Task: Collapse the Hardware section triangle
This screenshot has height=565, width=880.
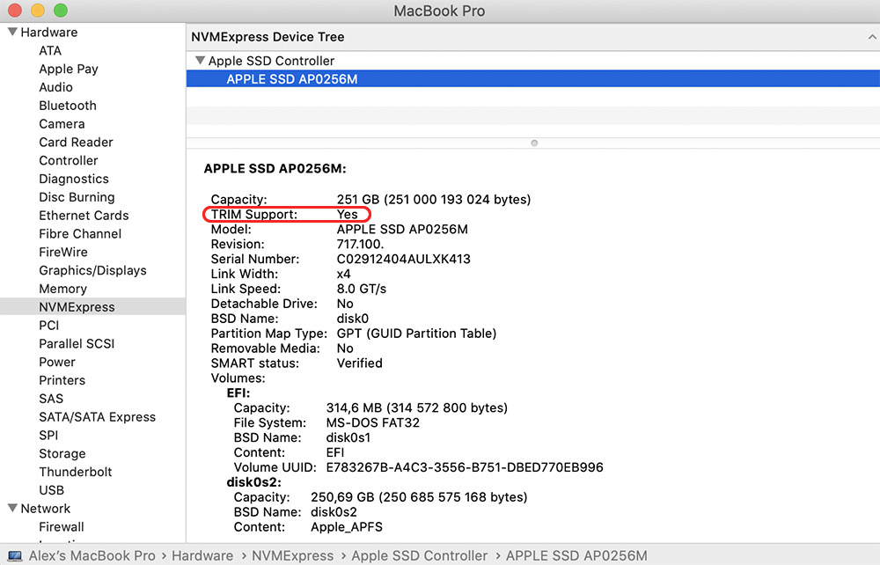Action: [12, 32]
